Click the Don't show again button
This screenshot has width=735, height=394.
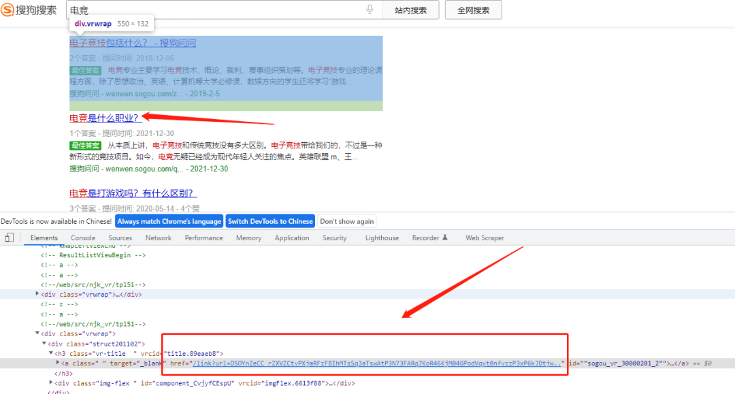(x=347, y=221)
